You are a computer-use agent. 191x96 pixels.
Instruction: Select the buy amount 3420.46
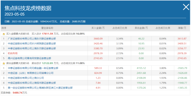(98, 44)
